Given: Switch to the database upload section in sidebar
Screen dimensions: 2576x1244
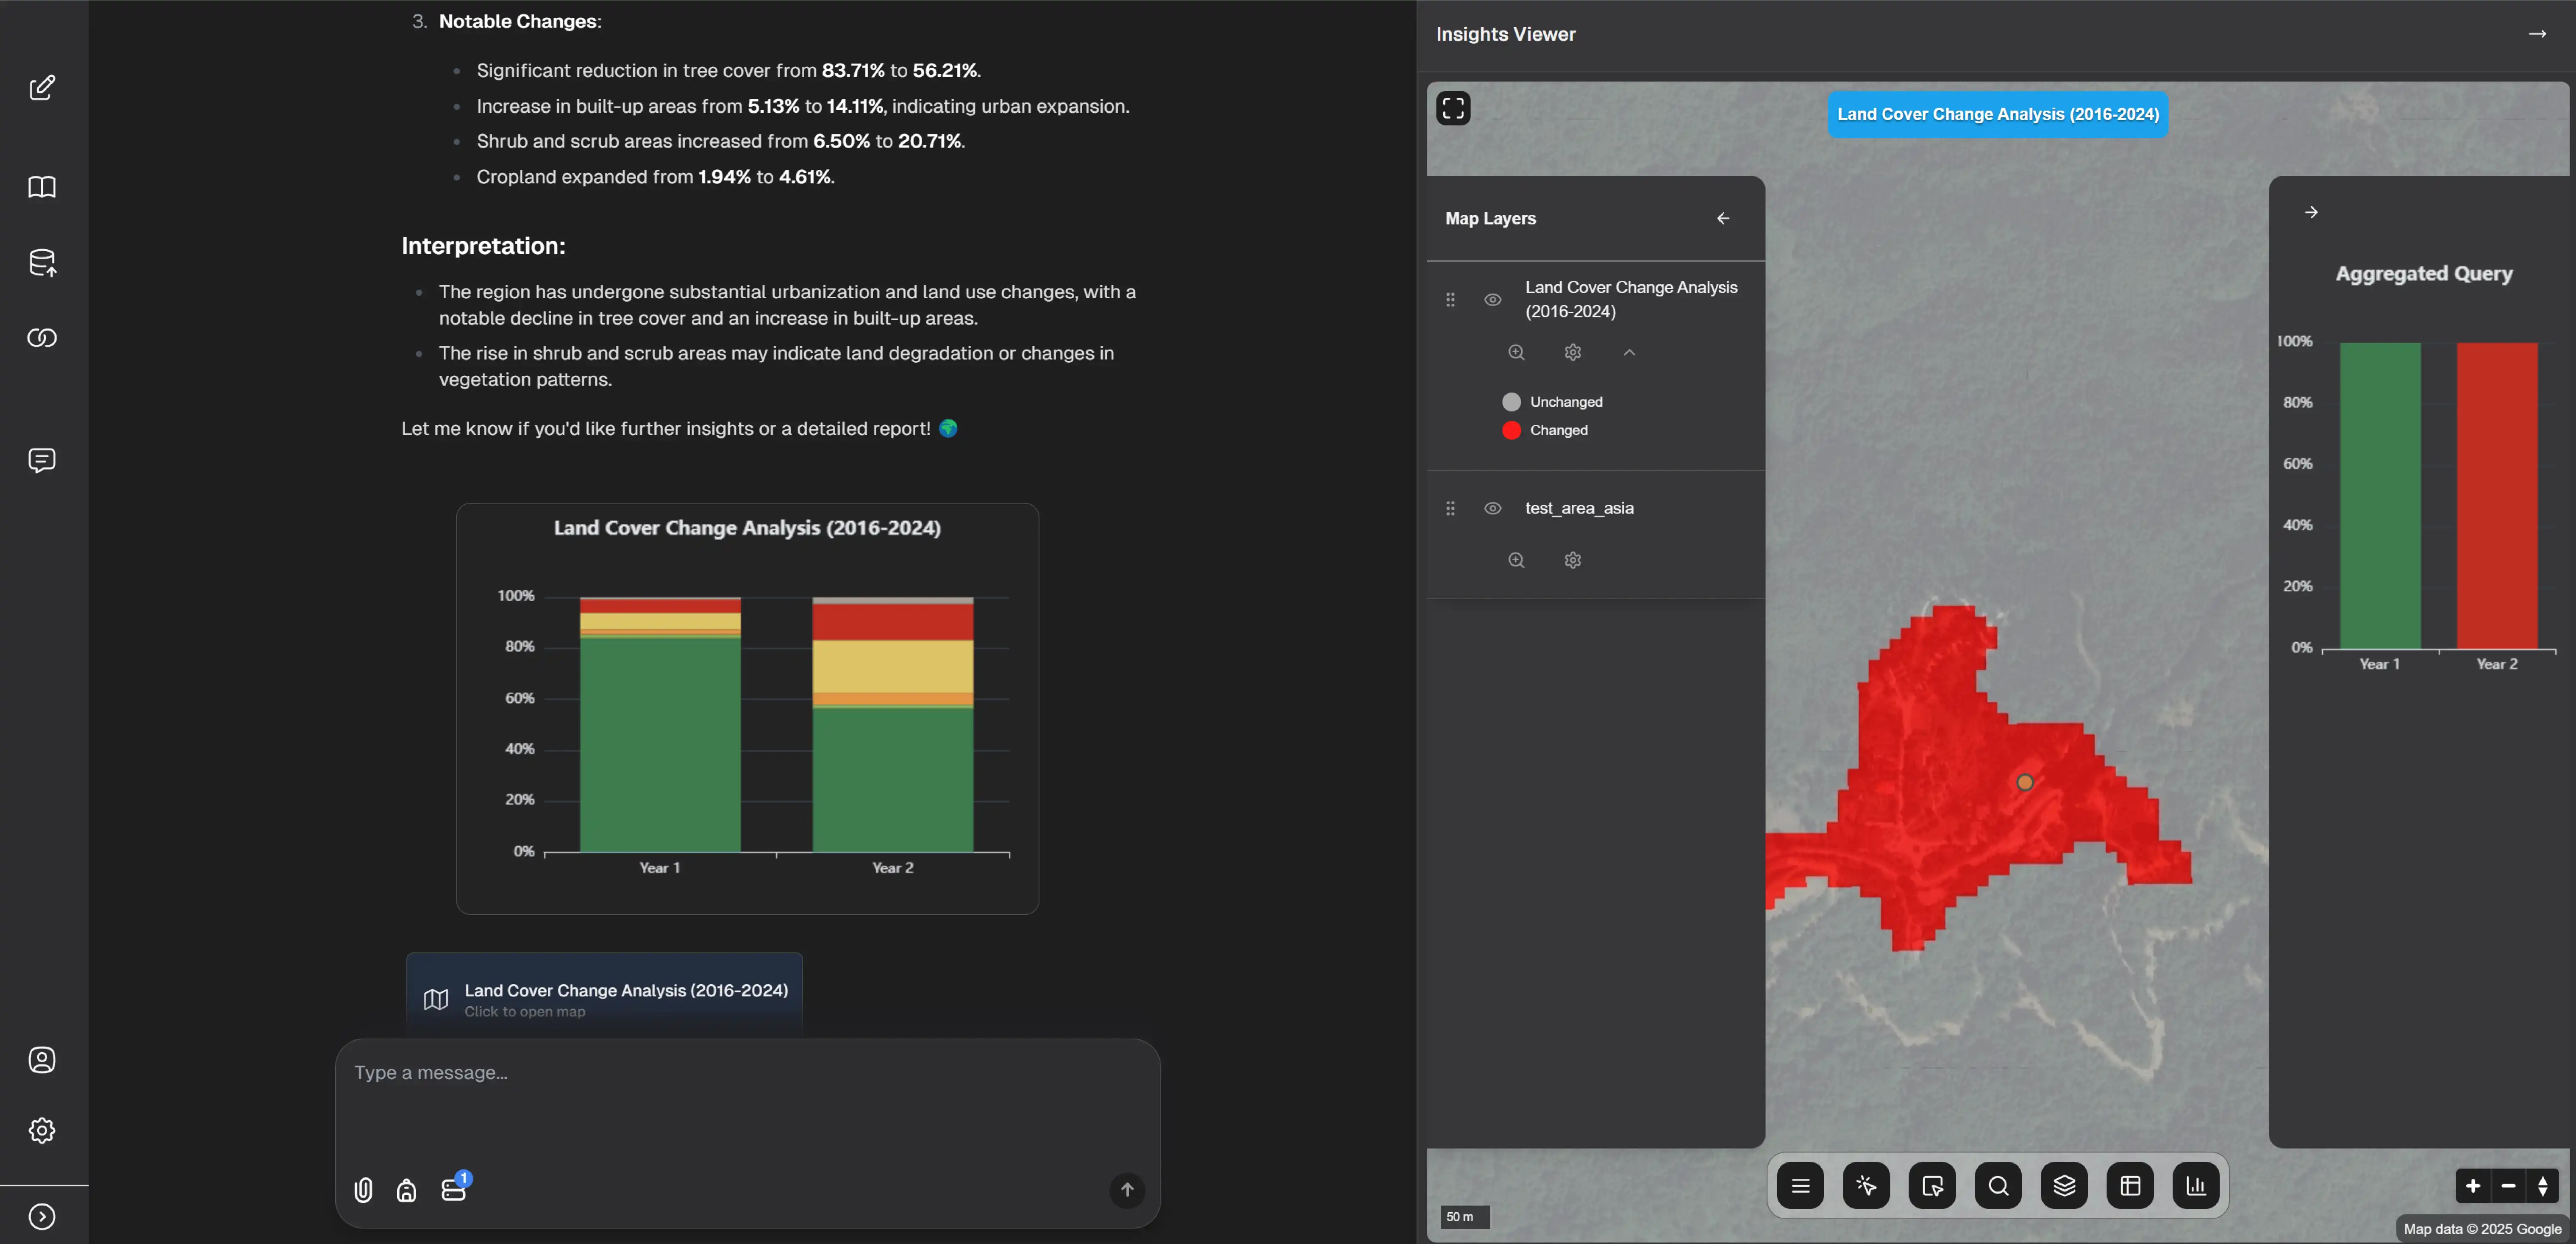Looking at the screenshot, I should pos(42,263).
